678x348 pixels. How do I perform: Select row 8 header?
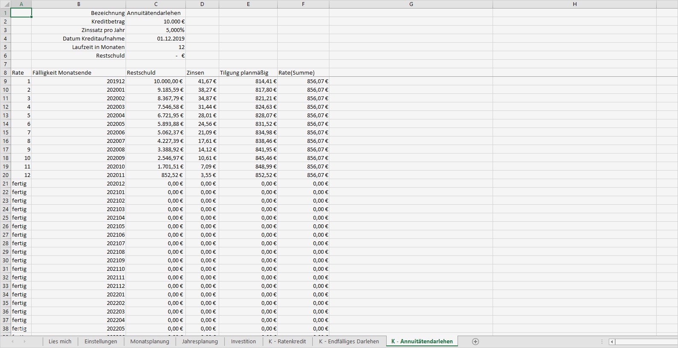5,72
